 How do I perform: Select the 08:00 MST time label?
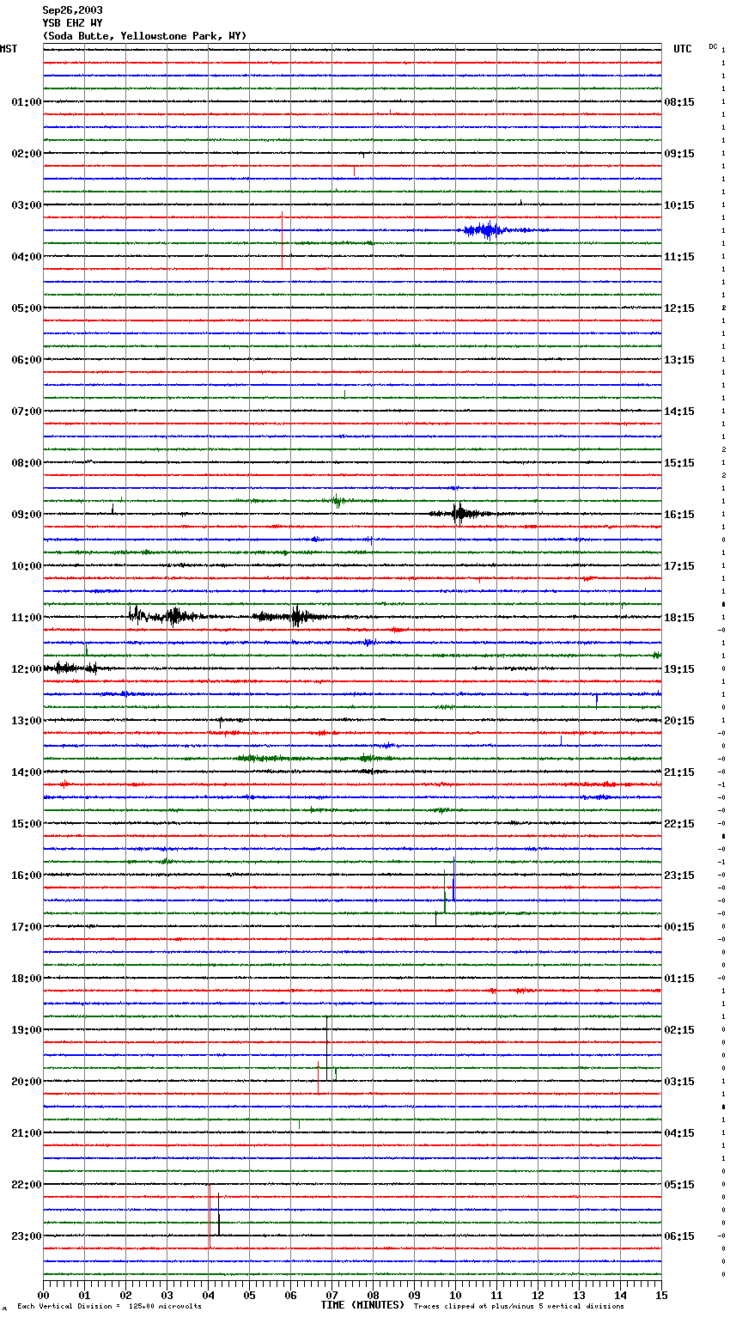point(27,463)
